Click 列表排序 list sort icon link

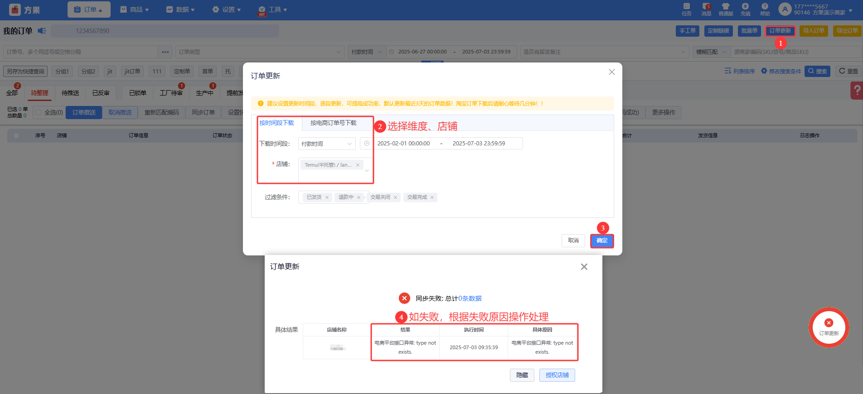pyautogui.click(x=740, y=71)
